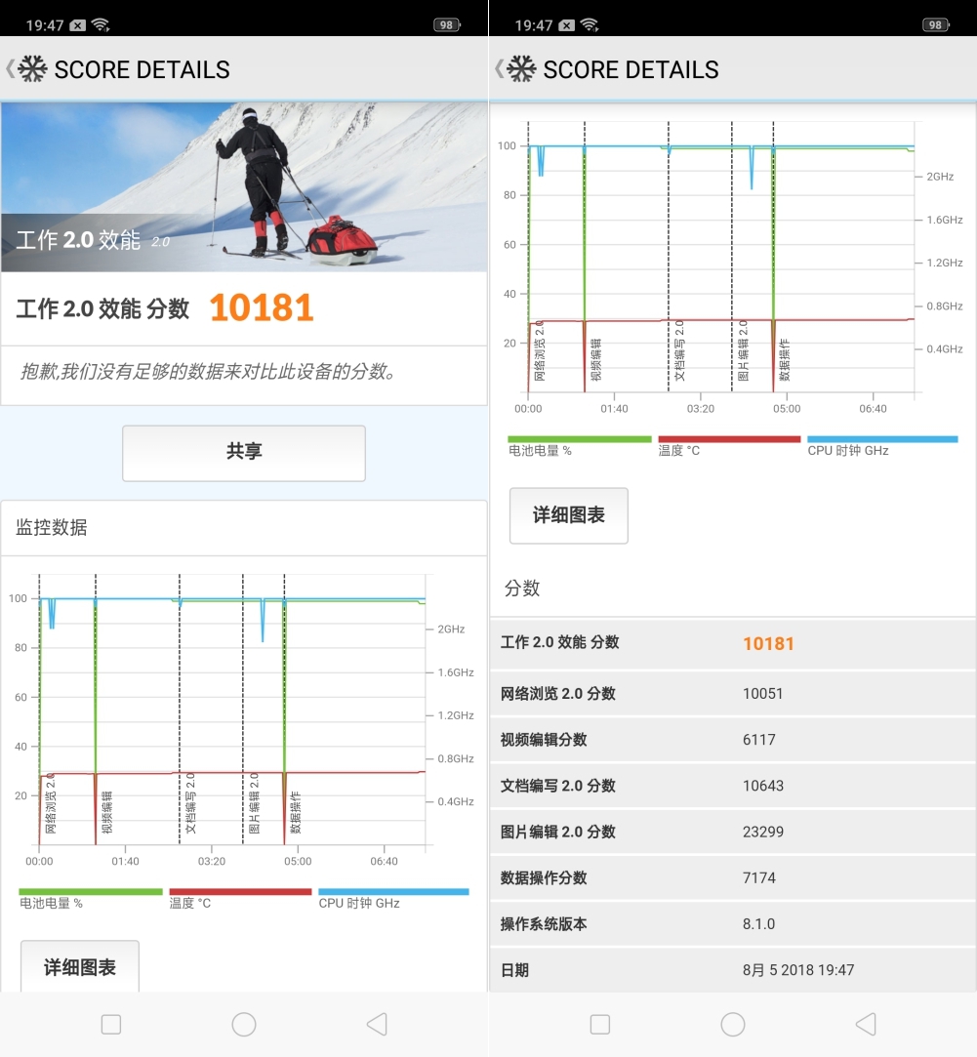Screen dimensions: 977x1057
Task: Tap green 电池电量 legend bar on left chart
Action: pyautogui.click(x=91, y=892)
